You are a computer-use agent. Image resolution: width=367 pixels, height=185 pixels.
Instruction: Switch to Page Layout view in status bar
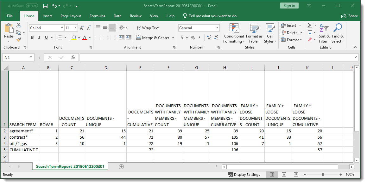tap(284, 174)
